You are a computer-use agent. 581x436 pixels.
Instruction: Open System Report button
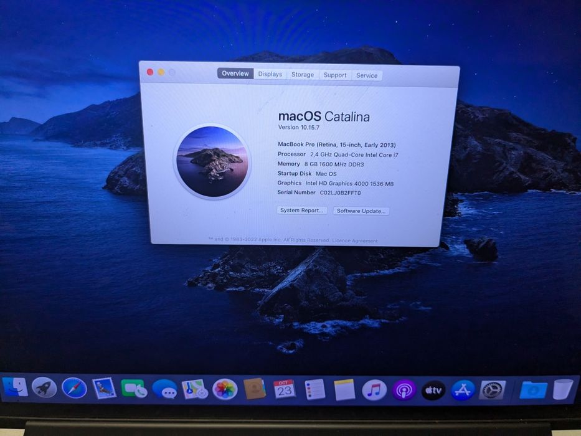coord(302,211)
